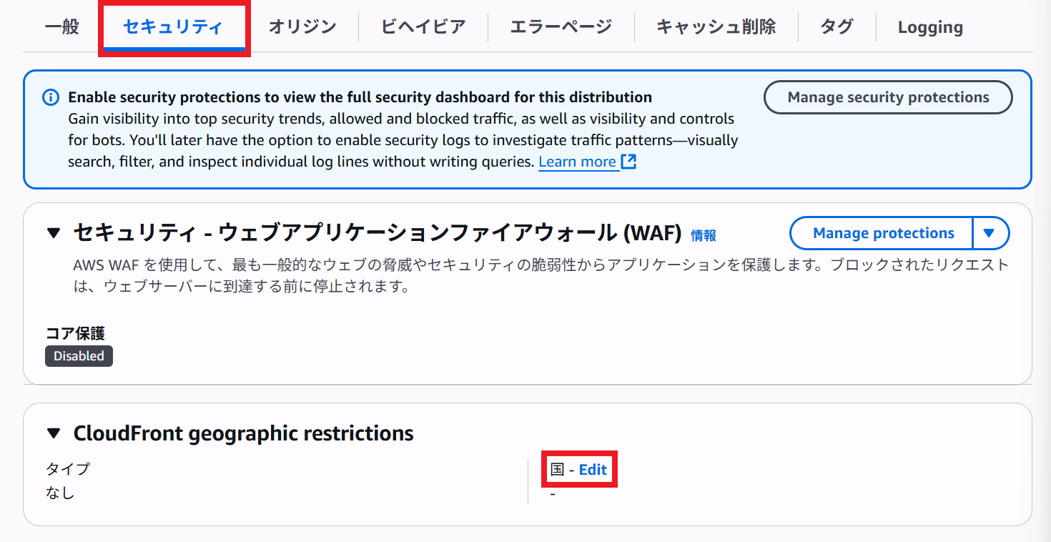1051x542 pixels.
Task: Click the info icon in the blue banner
Action: click(x=49, y=97)
